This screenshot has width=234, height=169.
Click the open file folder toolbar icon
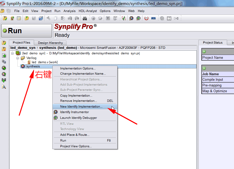[27, 18]
